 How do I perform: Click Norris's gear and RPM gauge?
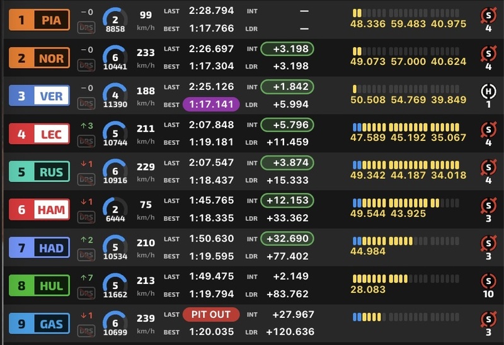pos(115,58)
